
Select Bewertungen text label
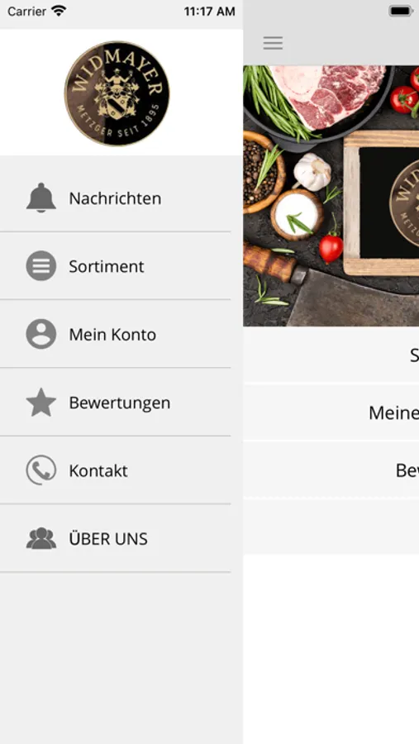click(120, 403)
